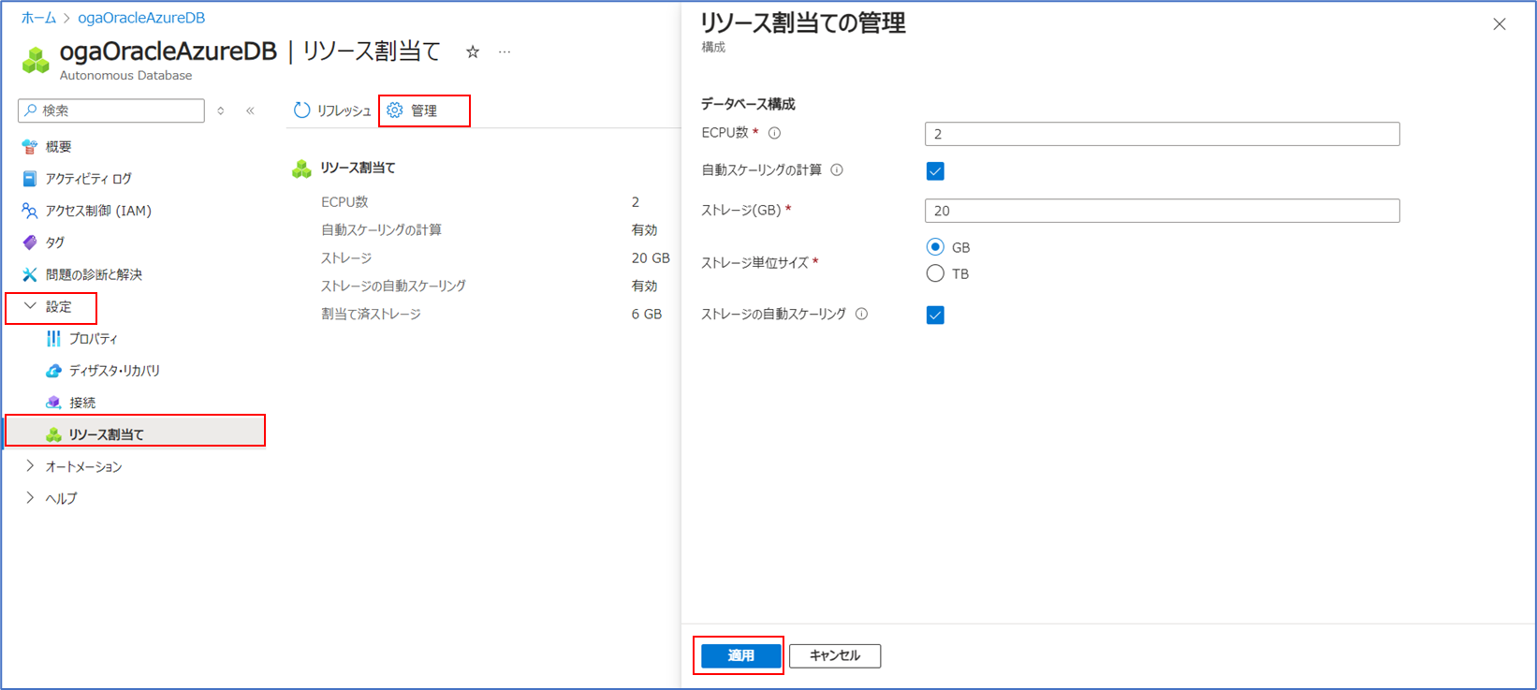Click the タグ tag icon

[x=30, y=242]
